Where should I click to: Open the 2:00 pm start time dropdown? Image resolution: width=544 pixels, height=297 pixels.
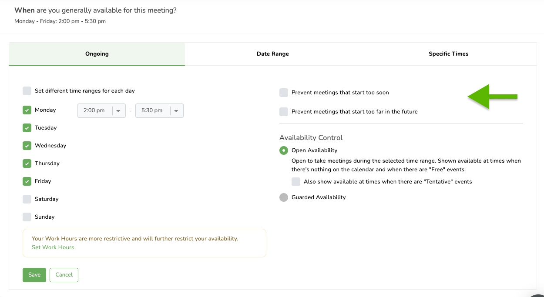coord(101,111)
